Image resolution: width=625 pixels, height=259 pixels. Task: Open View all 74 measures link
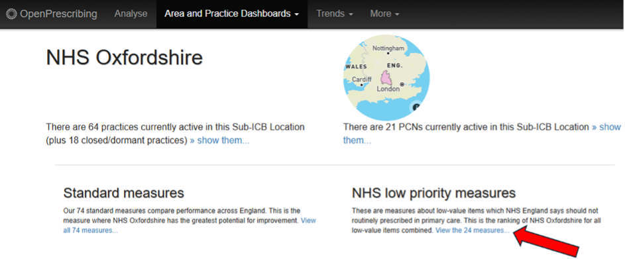190,225
